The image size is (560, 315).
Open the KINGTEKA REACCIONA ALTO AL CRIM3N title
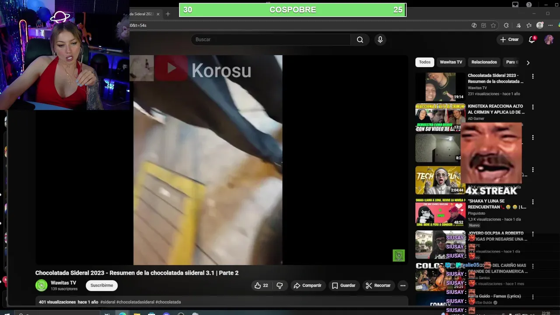click(496, 109)
